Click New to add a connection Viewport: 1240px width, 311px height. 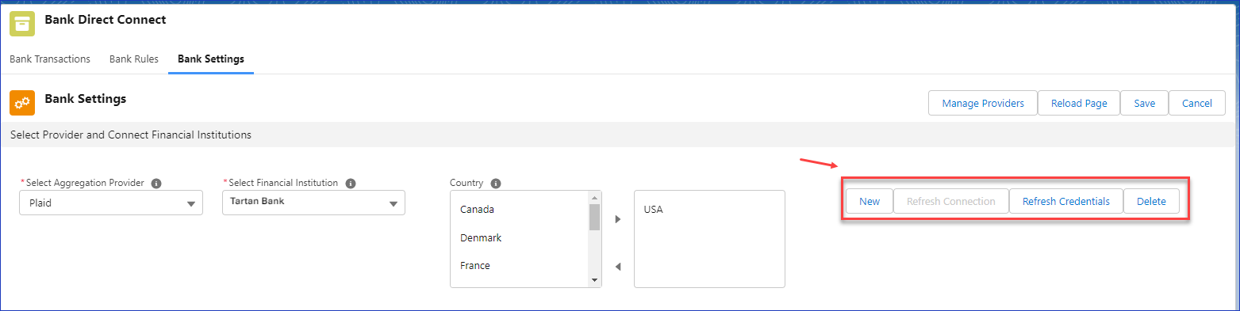[x=870, y=201]
